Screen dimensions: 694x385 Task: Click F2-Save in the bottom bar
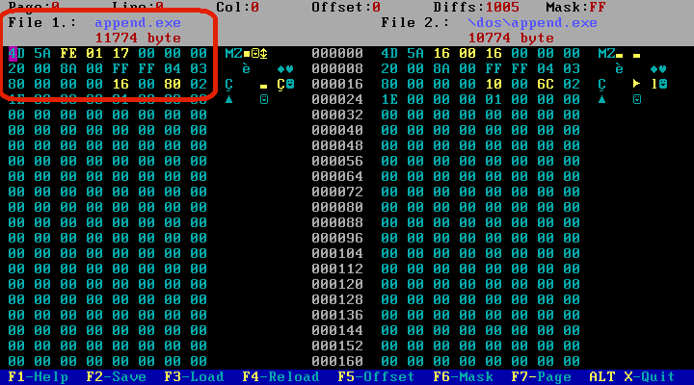point(117,377)
